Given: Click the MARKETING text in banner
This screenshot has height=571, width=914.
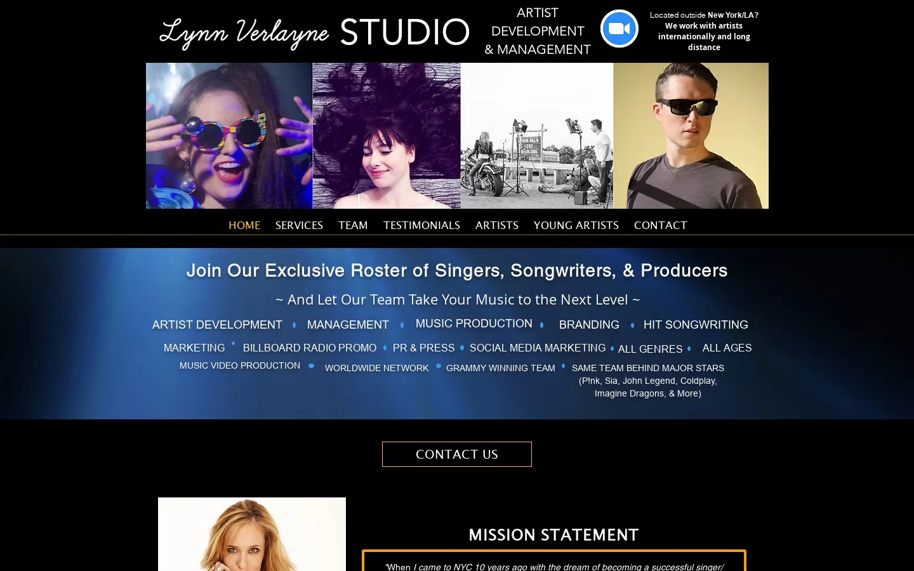Looking at the screenshot, I should (194, 348).
